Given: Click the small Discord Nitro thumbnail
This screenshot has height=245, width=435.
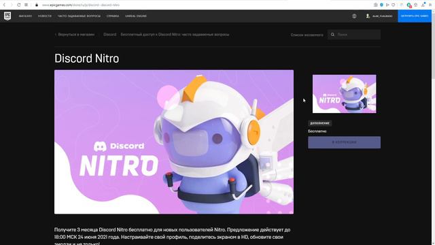Looking at the screenshot, I should (x=345, y=94).
